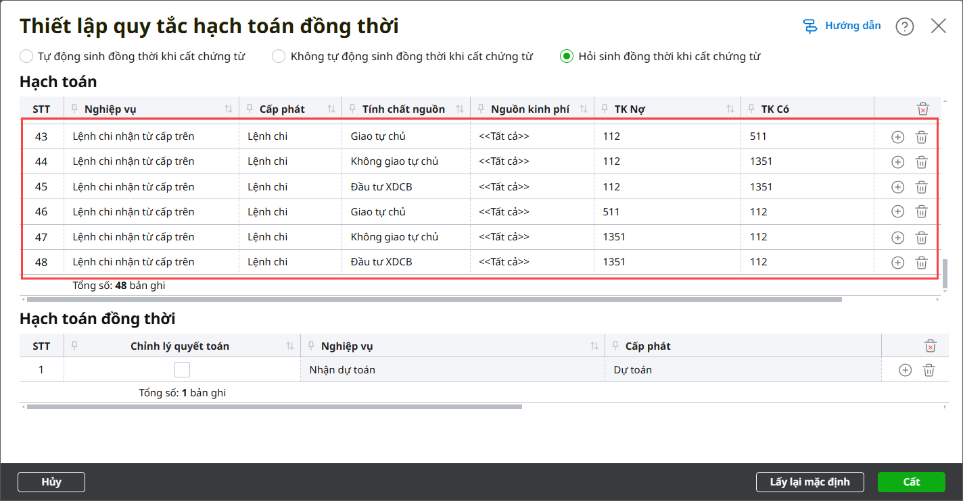Pin the Nguồn kinh phí column
Image resolution: width=963 pixels, height=501 pixels.
tap(481, 109)
